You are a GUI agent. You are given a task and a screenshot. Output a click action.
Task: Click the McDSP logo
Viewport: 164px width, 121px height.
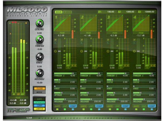18,110
